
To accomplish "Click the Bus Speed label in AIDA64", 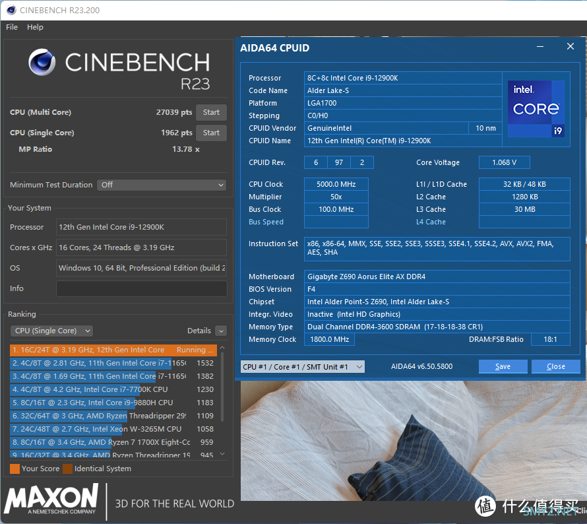I will tap(266, 222).
